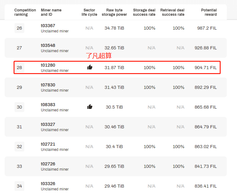The height and width of the screenshot is (195, 237).
Task: Sort by Raw byte storage power header
Action: pyautogui.click(x=114, y=12)
